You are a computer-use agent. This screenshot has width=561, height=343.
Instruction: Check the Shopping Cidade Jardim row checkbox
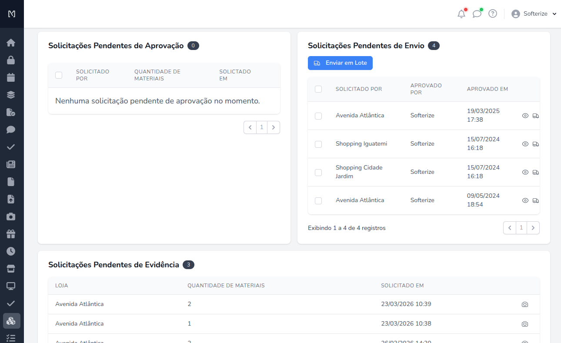[318, 172]
